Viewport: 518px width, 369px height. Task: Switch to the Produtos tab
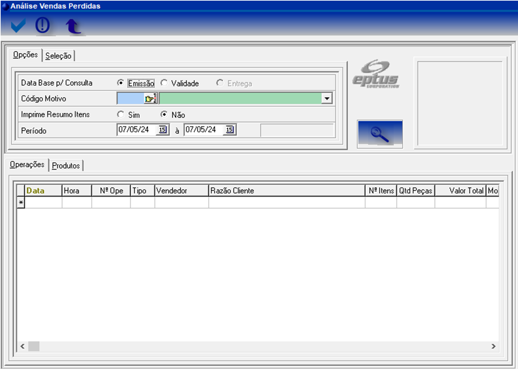point(65,165)
